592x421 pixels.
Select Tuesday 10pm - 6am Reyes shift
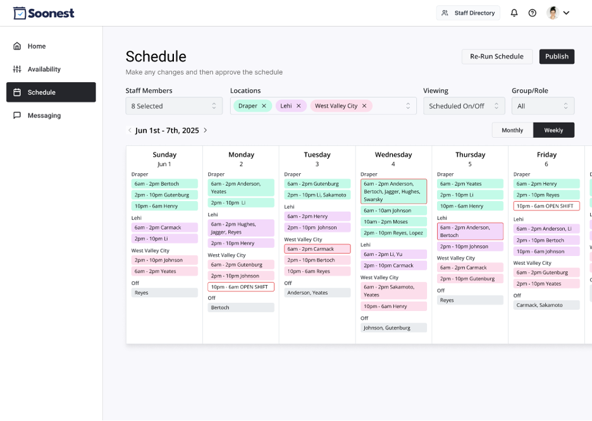pyautogui.click(x=317, y=271)
